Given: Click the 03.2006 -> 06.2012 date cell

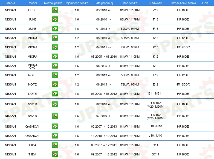Looking at the screenshot, I should tap(104, 94).
